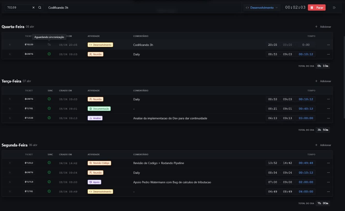The height and width of the screenshot is (211, 345).
Task: Click the search magnifier icon beside 70109
Action: click(40, 8)
